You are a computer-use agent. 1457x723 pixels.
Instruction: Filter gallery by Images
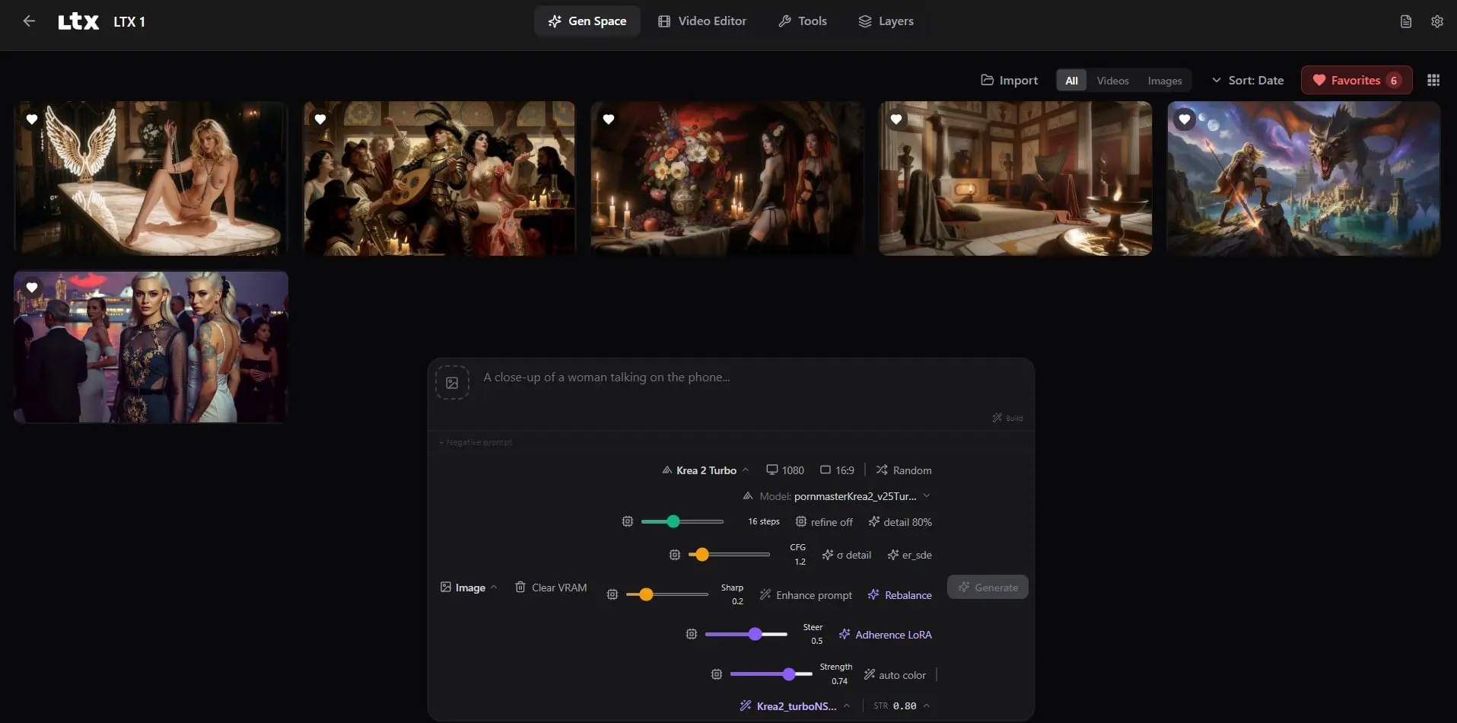[1165, 81]
